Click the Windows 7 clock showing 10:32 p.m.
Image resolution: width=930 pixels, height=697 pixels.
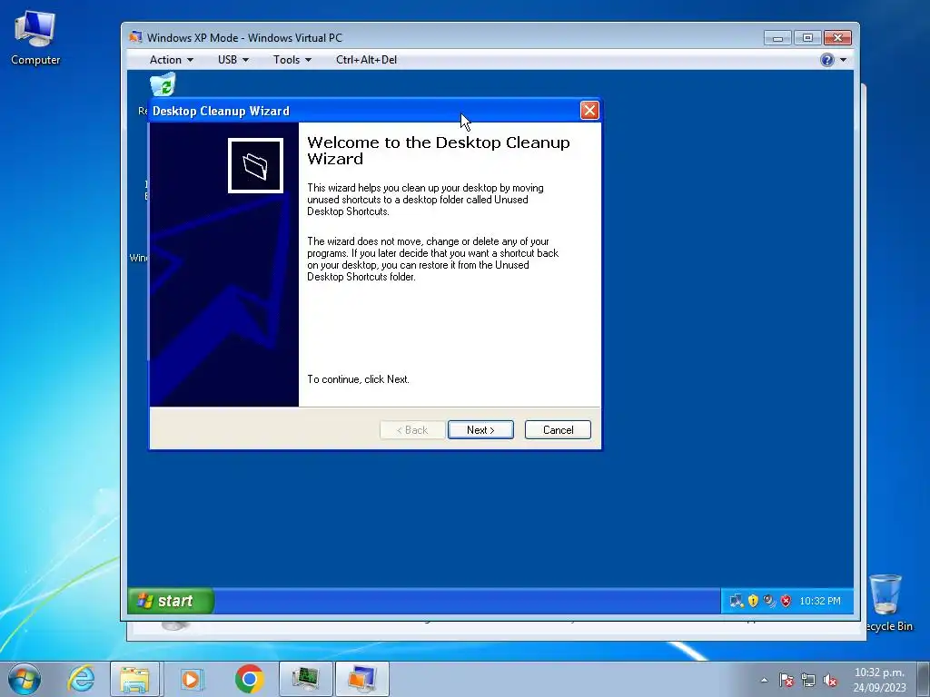tap(879, 680)
